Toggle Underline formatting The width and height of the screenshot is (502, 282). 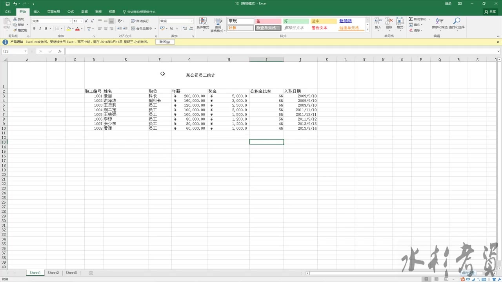coord(46,29)
